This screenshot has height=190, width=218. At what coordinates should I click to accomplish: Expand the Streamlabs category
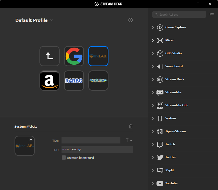(x=153, y=93)
